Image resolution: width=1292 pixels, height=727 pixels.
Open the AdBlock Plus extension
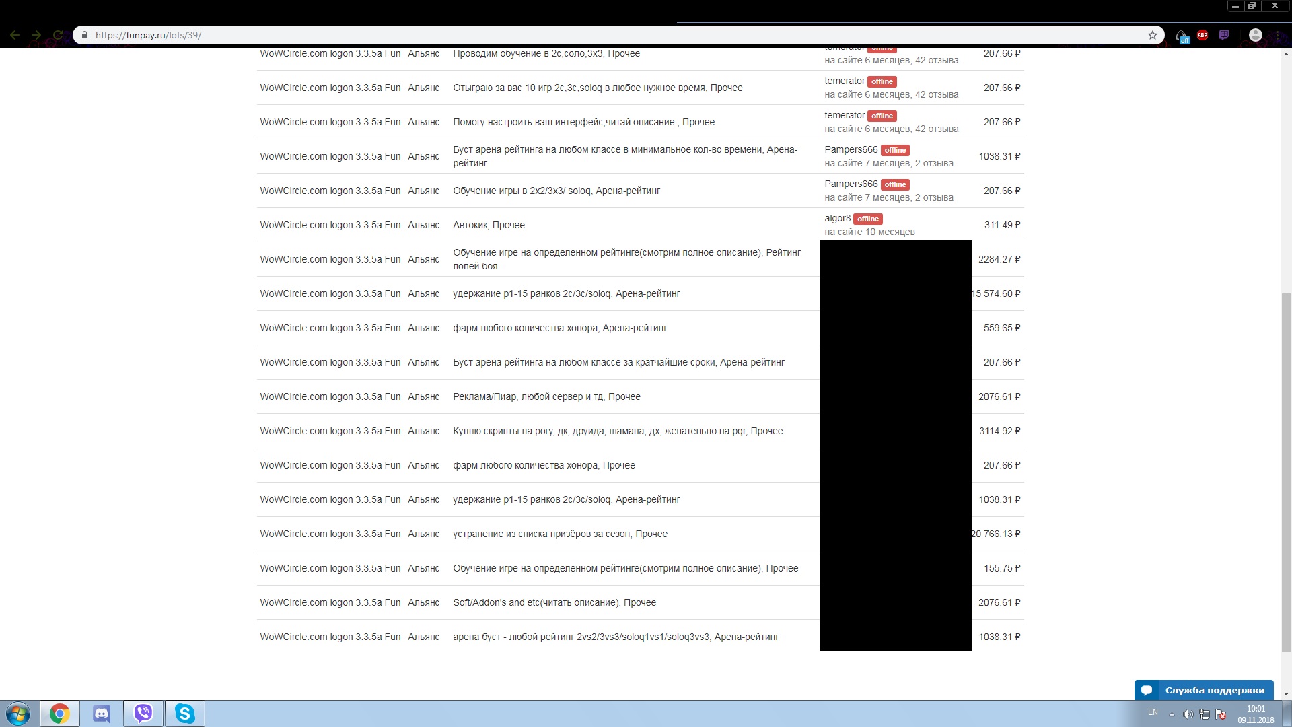(1203, 35)
